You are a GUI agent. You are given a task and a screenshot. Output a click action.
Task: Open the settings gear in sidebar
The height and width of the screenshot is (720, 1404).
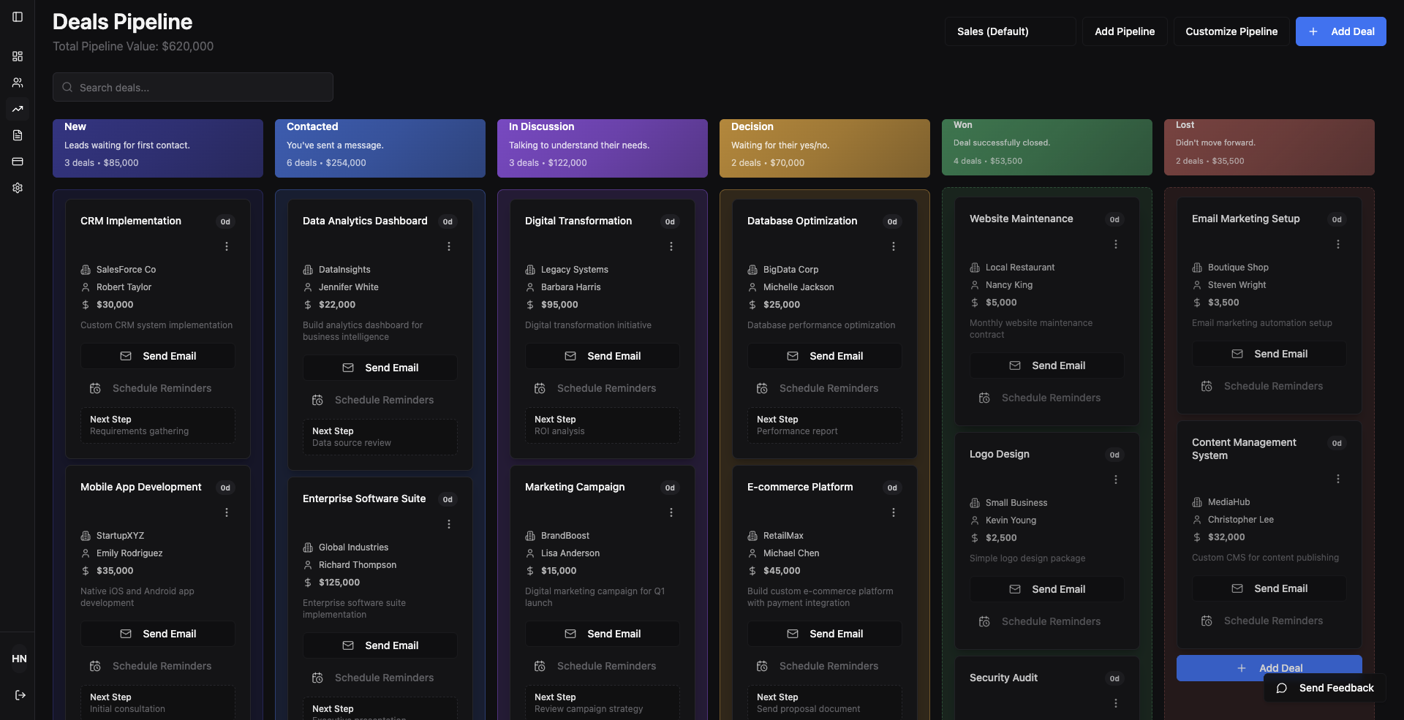point(18,188)
